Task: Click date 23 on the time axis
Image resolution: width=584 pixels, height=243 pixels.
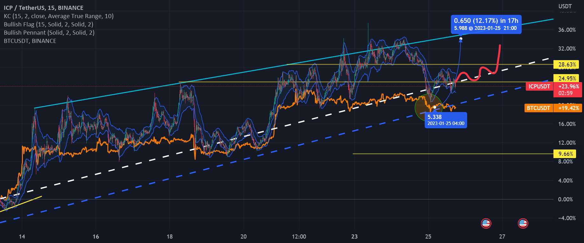Action: [x=354, y=236]
